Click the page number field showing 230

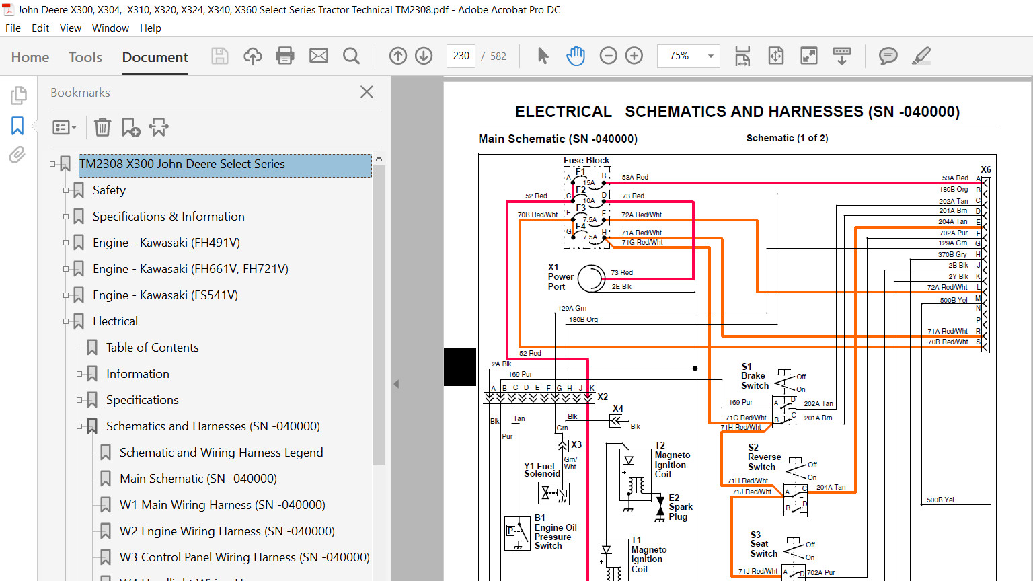pos(461,56)
